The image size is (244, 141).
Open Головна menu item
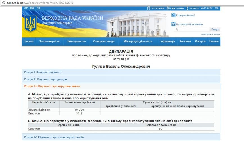tap(28, 41)
